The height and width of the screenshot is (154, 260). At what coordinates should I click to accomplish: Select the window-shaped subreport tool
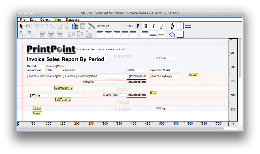(x=83, y=26)
